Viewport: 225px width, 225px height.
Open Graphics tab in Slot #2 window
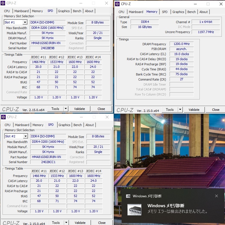(x=64, y=125)
